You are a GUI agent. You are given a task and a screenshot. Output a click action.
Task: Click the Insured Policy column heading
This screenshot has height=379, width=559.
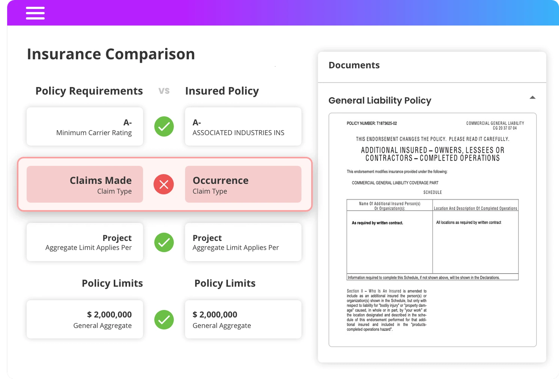[222, 91]
